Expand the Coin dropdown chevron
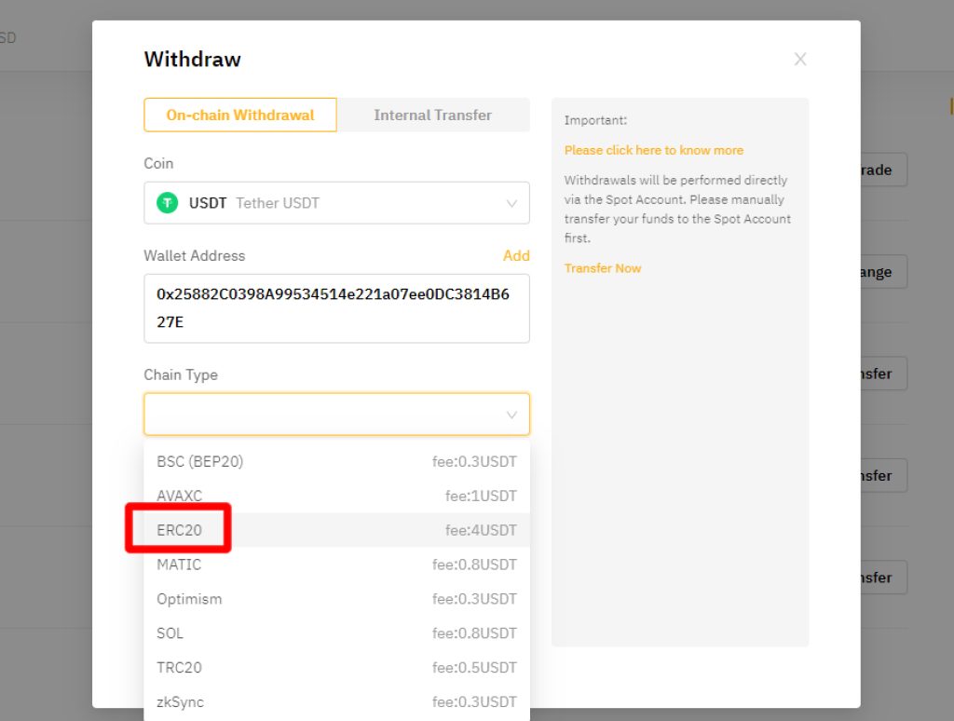 (x=511, y=203)
